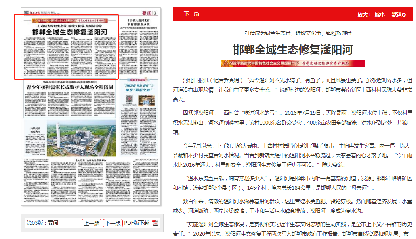Shrink text with 缩小- button
This screenshot has width=416, height=239.
coord(381,15)
